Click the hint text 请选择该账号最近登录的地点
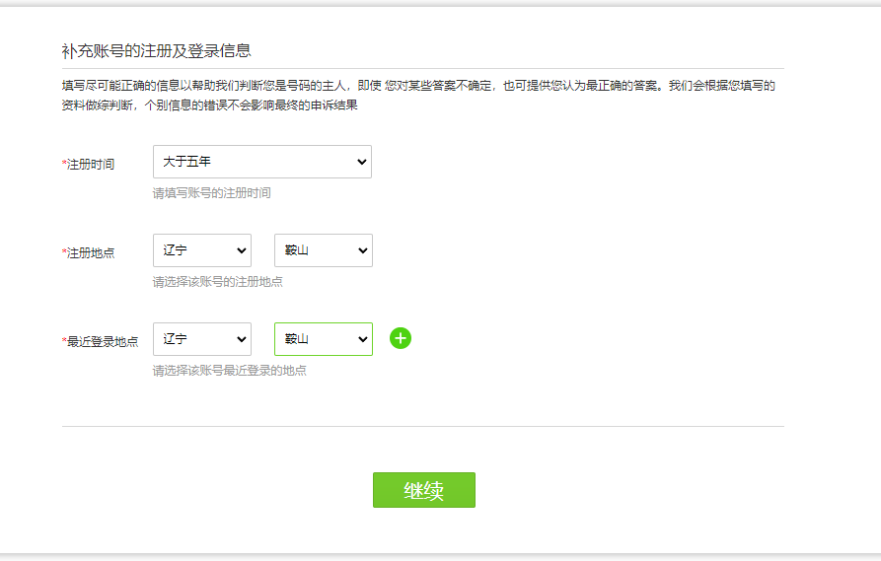The image size is (881, 561). coord(229,371)
